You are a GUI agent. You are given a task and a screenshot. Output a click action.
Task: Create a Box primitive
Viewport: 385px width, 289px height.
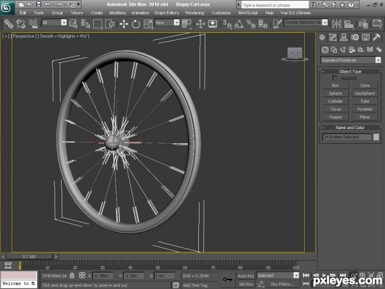pos(336,85)
